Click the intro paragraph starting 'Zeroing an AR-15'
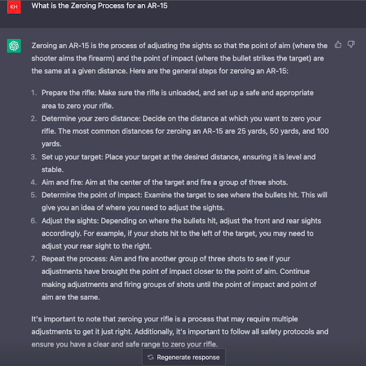Screen dimensions: 366x366 [179, 58]
